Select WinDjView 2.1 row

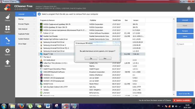92,75
